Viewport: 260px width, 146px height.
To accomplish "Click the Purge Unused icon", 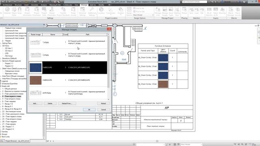I will [74, 11].
